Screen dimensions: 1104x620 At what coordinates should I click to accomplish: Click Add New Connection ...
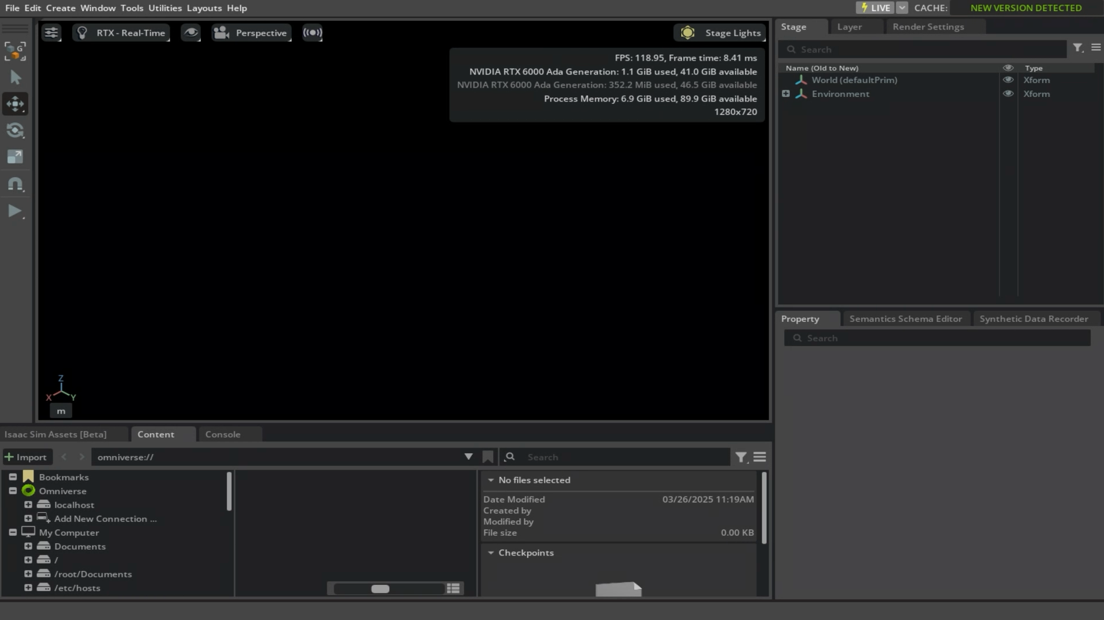105,518
